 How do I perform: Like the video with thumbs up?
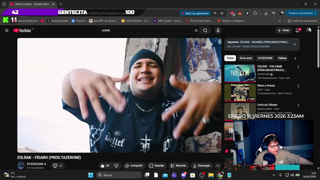tap(105, 166)
